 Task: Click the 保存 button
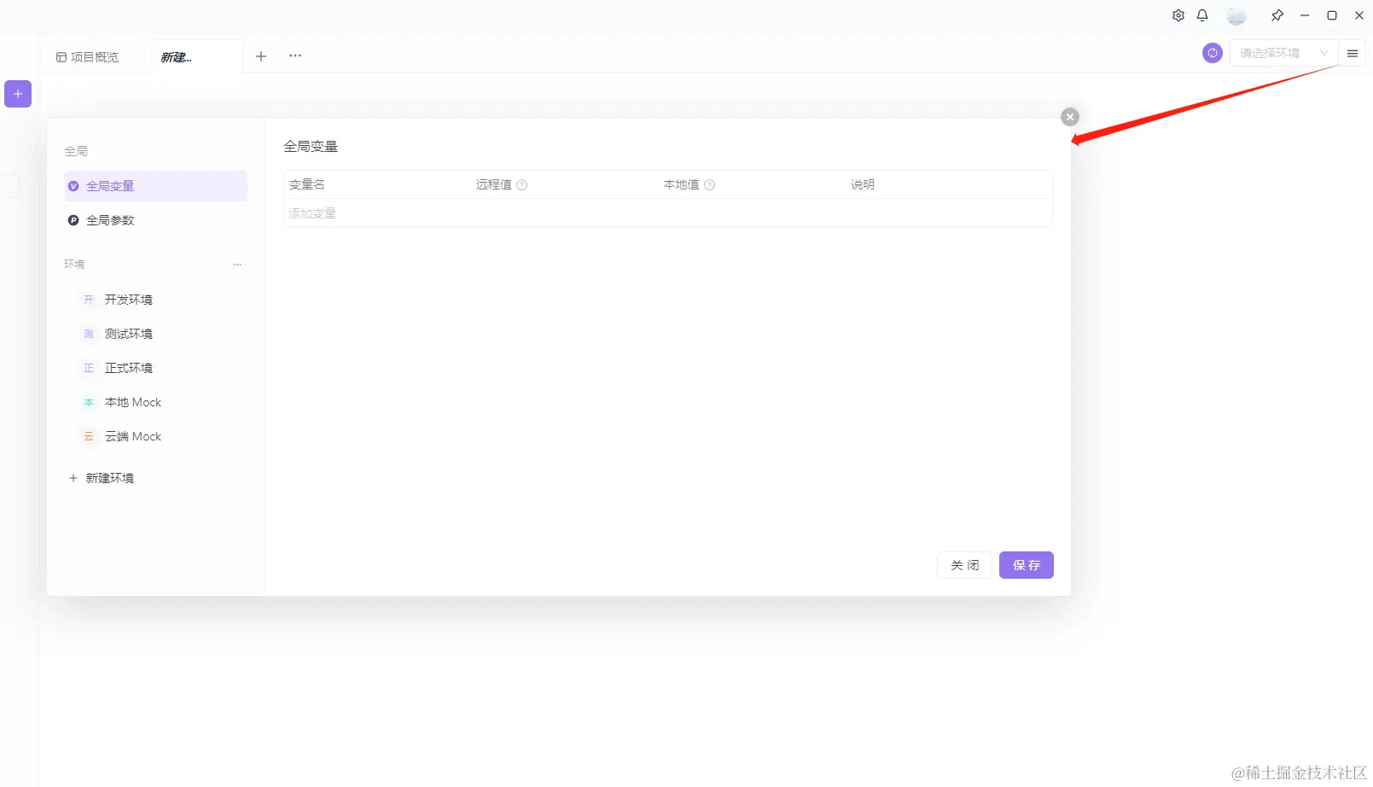click(x=1027, y=565)
